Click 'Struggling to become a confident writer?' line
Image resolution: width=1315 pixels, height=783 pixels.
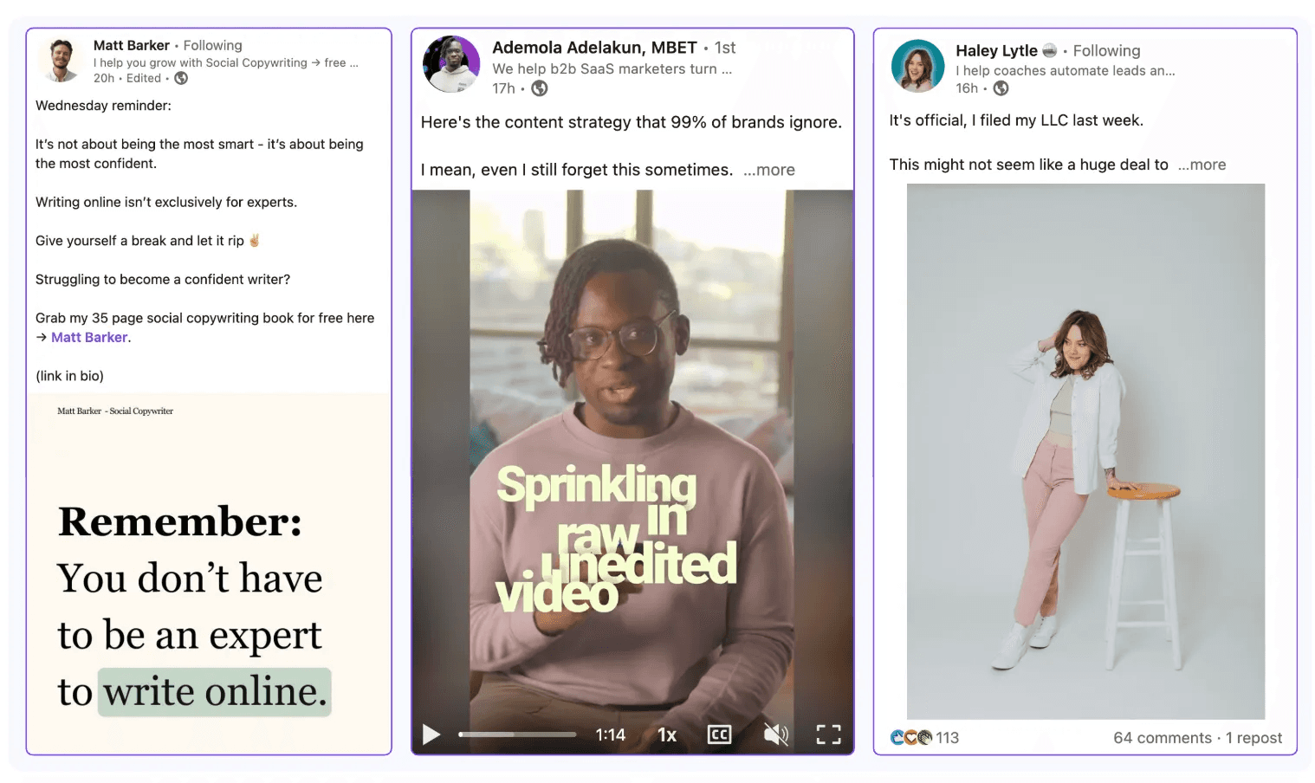163,279
